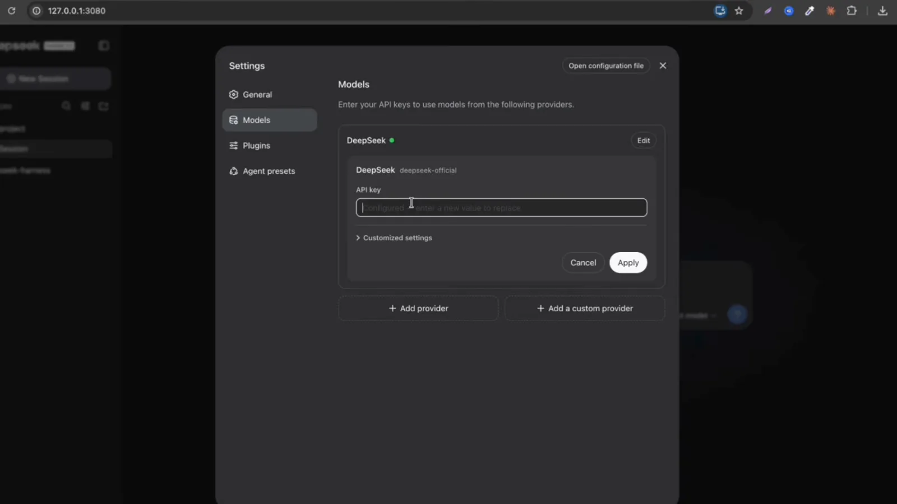The width and height of the screenshot is (897, 504).
Task: Click the DeepSeek green status dot
Action: [x=392, y=141]
